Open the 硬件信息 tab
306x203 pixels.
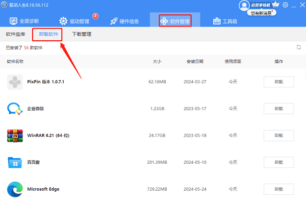tap(124, 21)
